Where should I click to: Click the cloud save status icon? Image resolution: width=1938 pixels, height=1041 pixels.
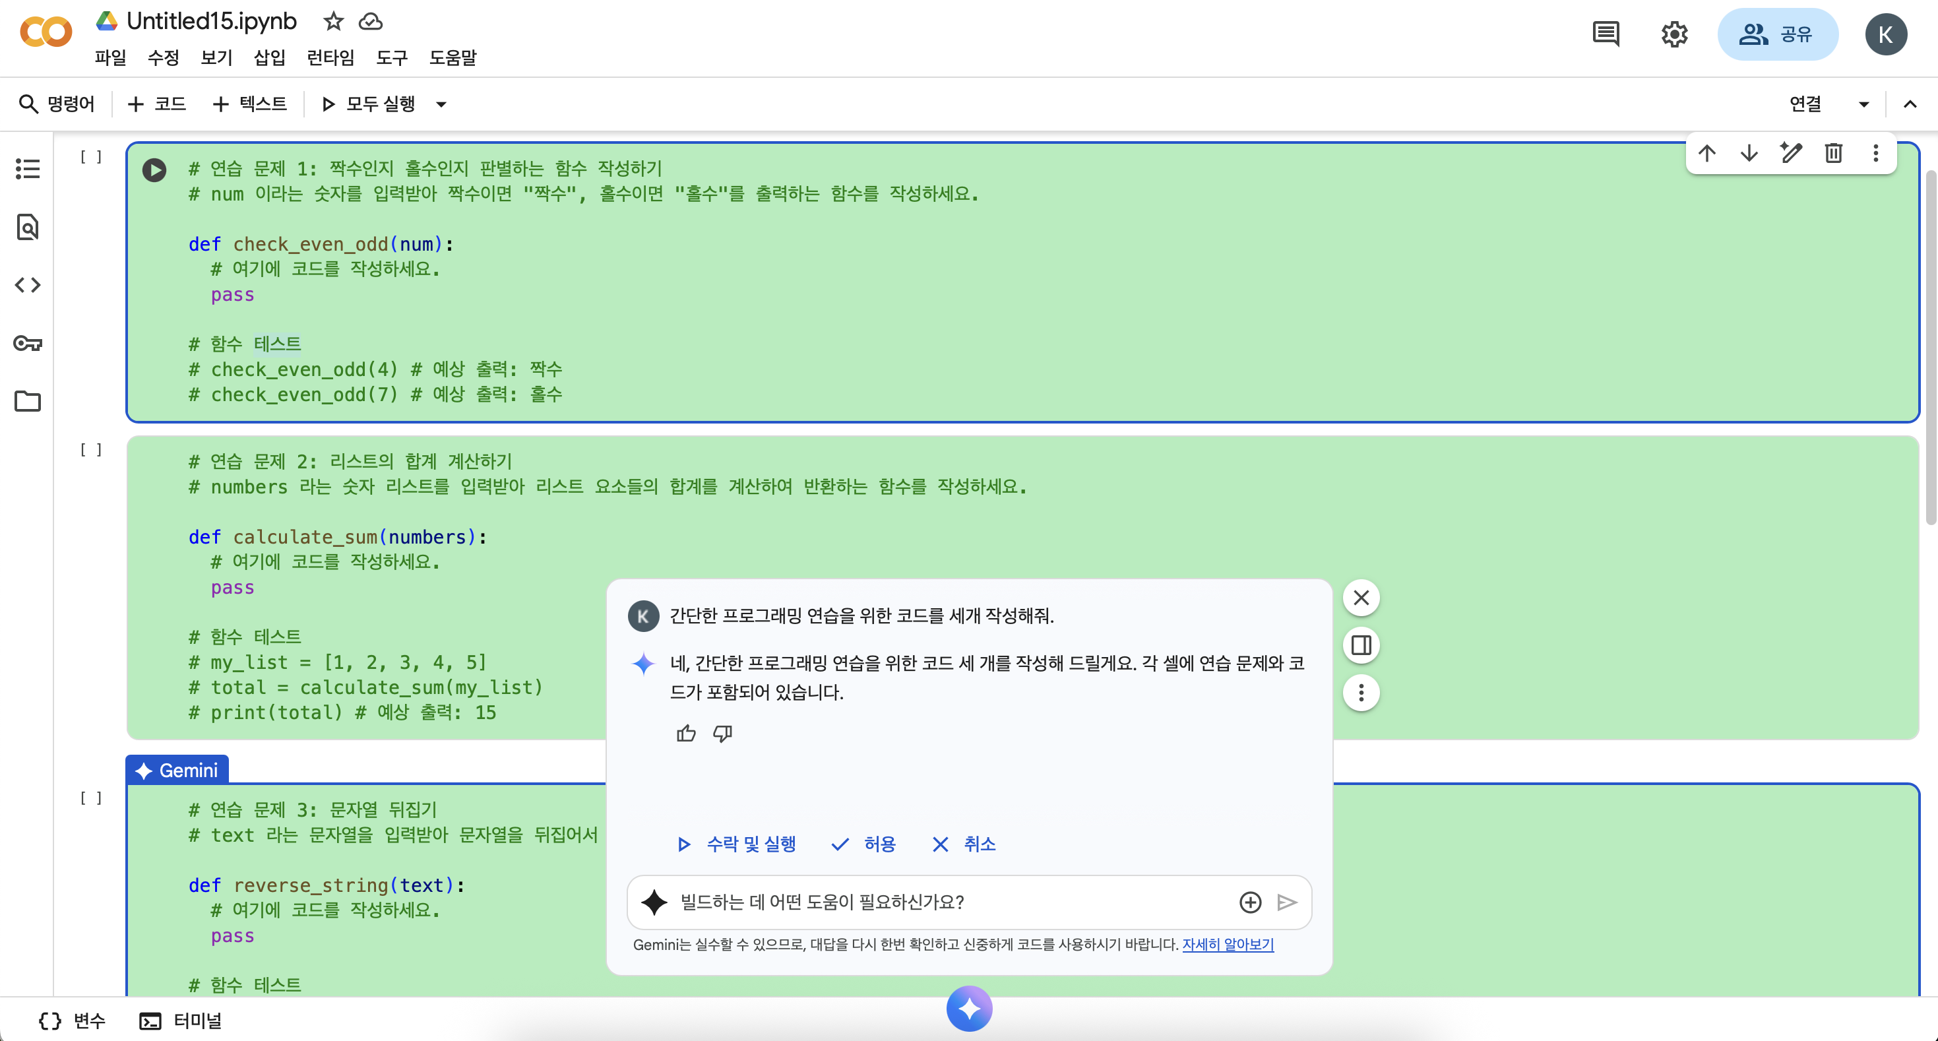(x=370, y=21)
